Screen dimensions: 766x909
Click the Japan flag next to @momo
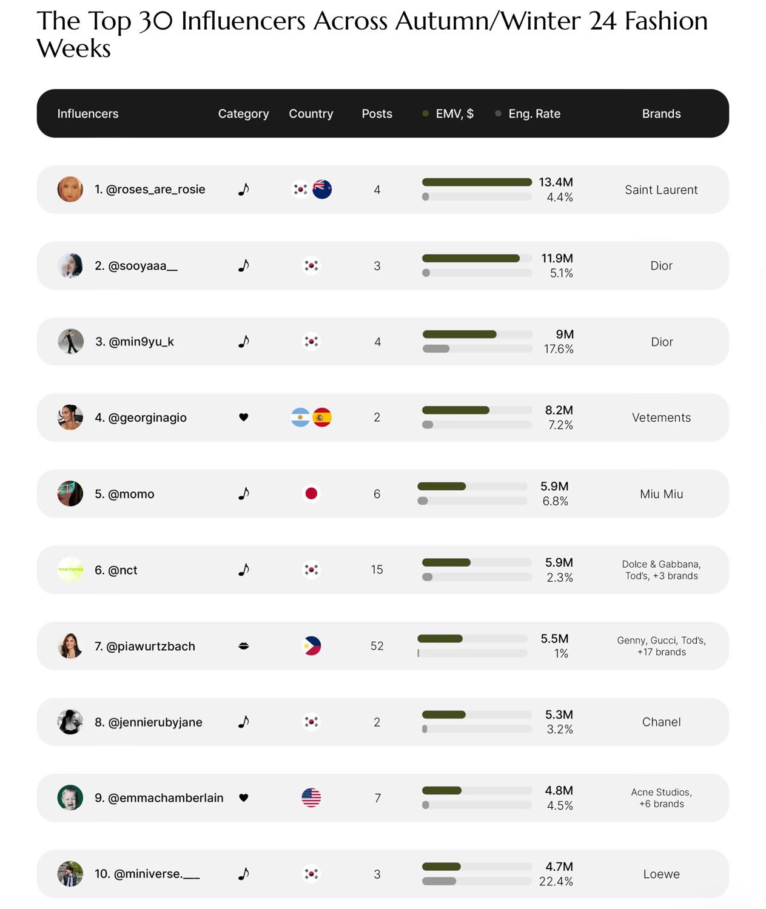[x=311, y=493]
